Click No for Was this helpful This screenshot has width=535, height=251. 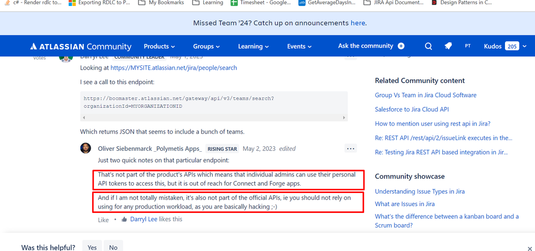click(113, 247)
